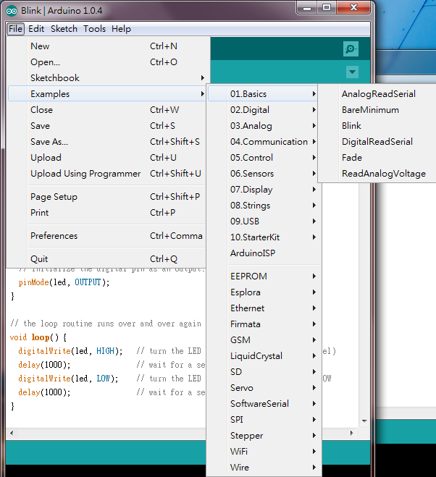Open the BareMinimum example
Viewport: 436px width, 477px height.
(x=378, y=110)
